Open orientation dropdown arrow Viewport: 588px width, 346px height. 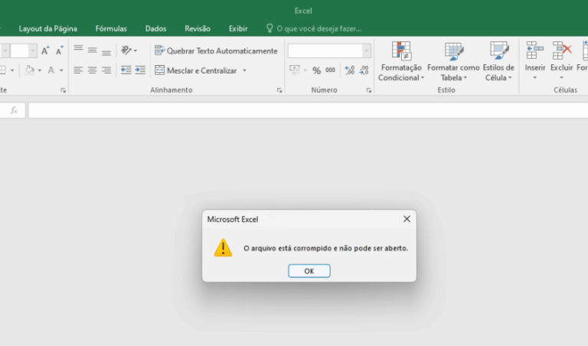[x=136, y=51]
